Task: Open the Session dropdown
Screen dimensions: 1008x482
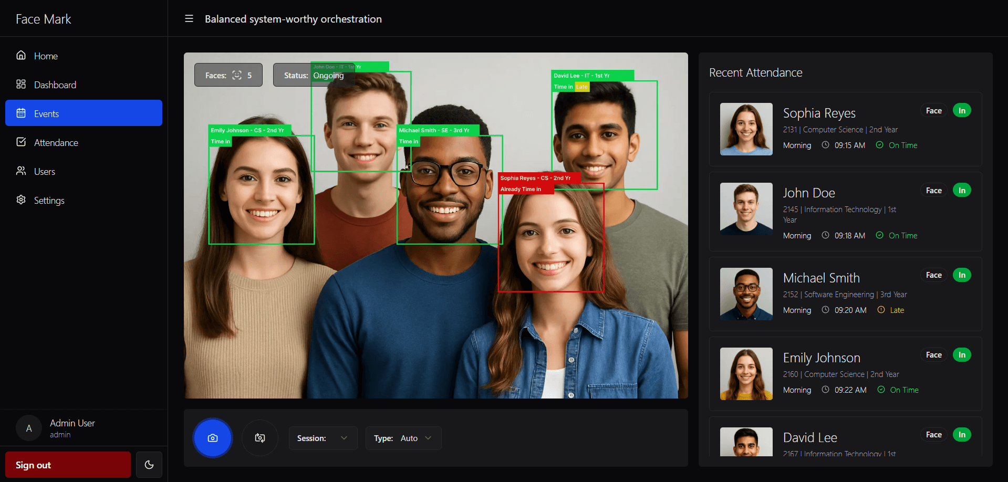Action: (323, 437)
